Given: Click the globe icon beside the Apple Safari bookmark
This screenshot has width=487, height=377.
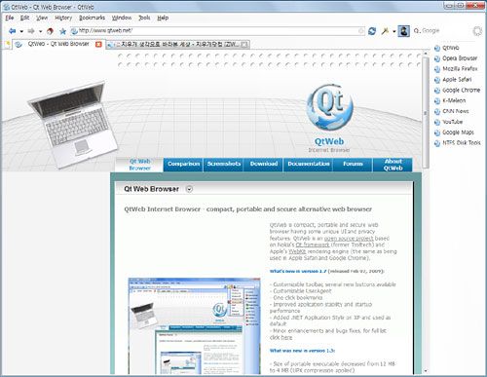Looking at the screenshot, I should tap(437, 80).
